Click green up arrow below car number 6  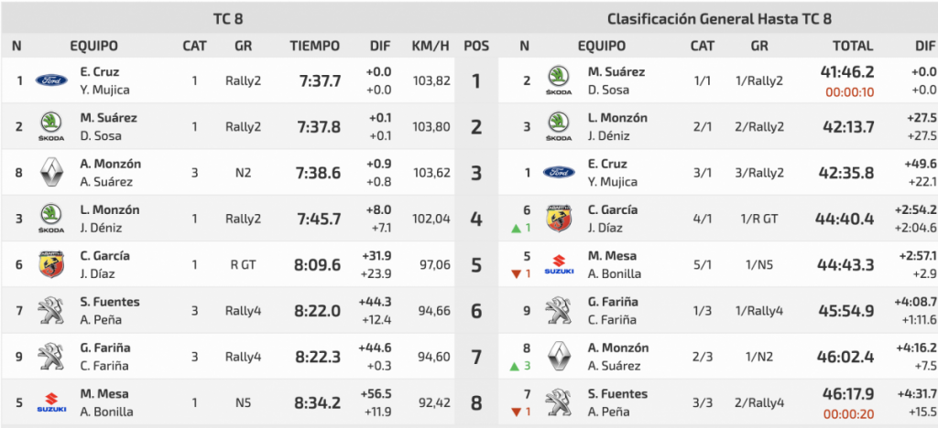coord(516,228)
